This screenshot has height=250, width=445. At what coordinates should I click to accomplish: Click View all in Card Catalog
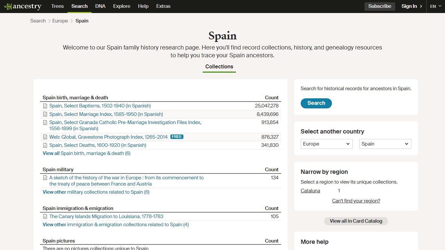tap(356, 221)
